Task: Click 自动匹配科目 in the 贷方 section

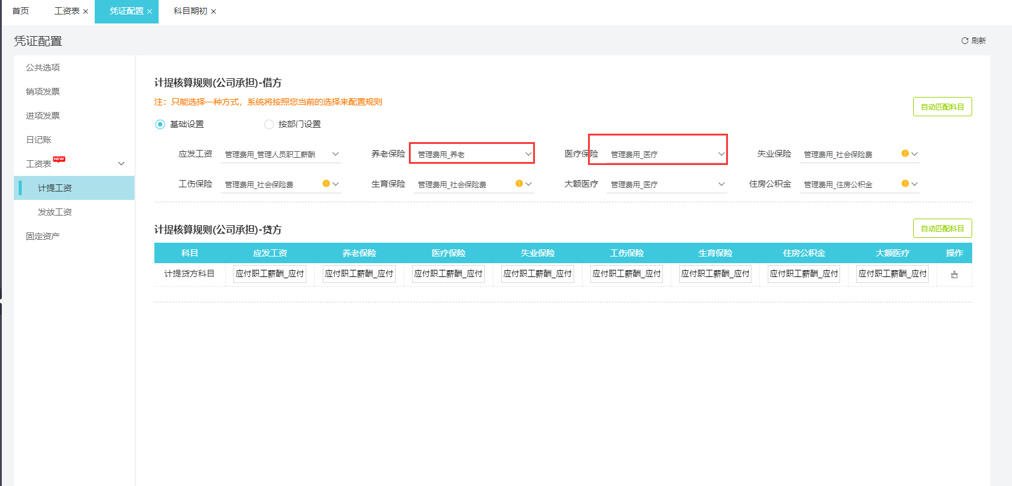Action: click(x=942, y=228)
